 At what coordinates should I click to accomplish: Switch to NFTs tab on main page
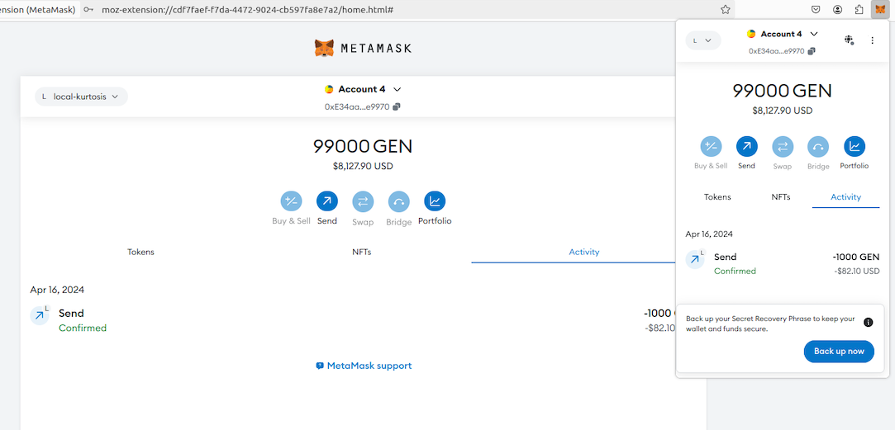pyautogui.click(x=362, y=252)
